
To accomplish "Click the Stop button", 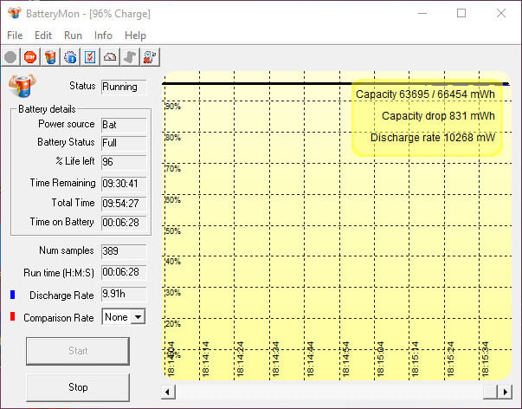I will click(78, 387).
